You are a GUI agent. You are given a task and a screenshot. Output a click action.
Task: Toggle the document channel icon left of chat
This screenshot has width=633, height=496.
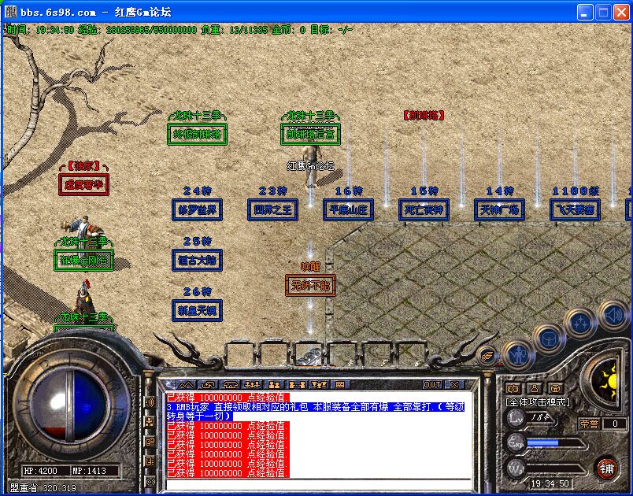tap(150, 461)
